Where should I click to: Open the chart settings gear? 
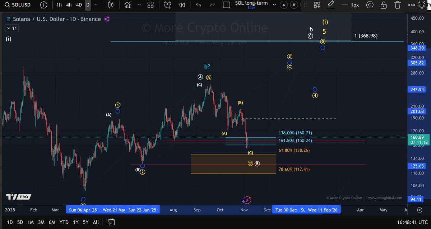[x=370, y=5]
